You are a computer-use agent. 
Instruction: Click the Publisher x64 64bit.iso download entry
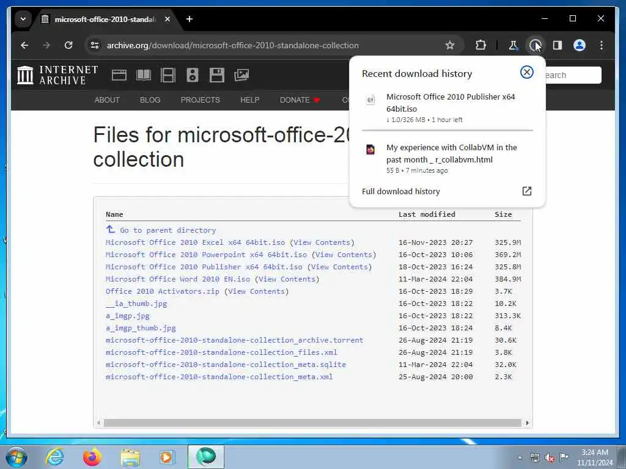point(447,107)
